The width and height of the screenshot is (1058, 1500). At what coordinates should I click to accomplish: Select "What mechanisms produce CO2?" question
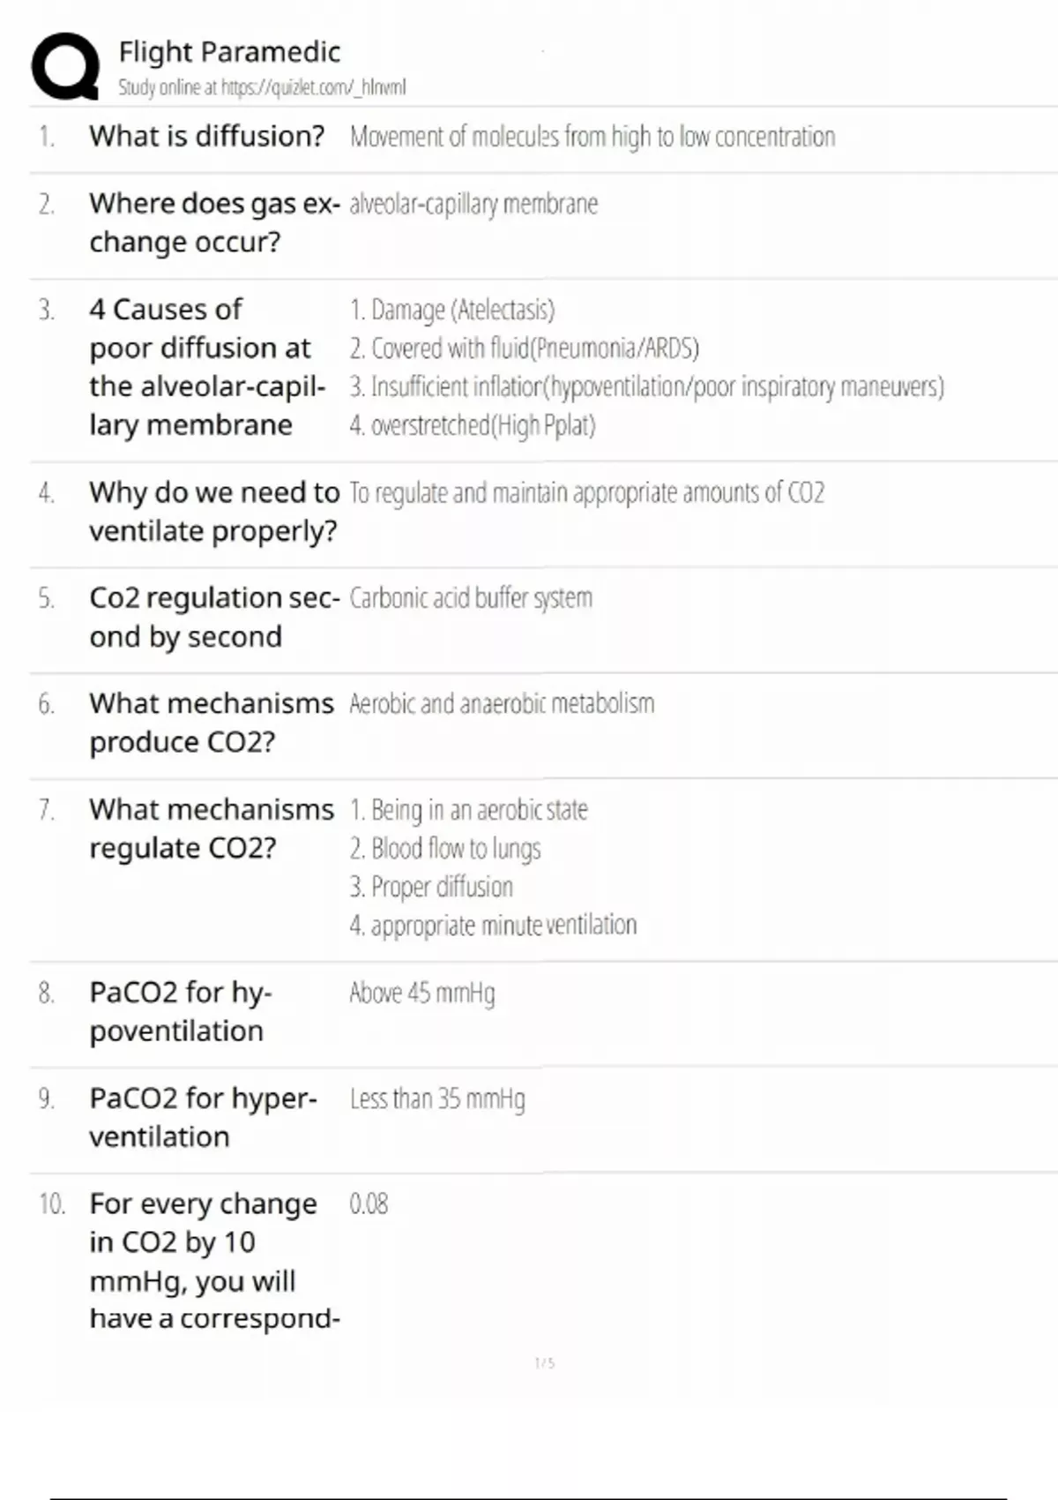point(211,723)
